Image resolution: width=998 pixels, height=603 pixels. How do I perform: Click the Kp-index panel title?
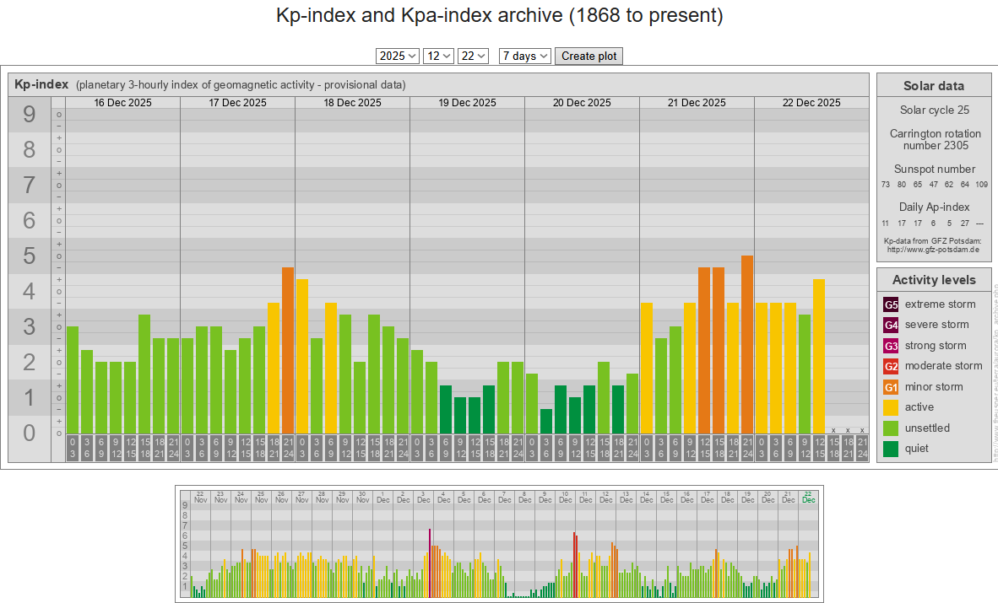(41, 84)
